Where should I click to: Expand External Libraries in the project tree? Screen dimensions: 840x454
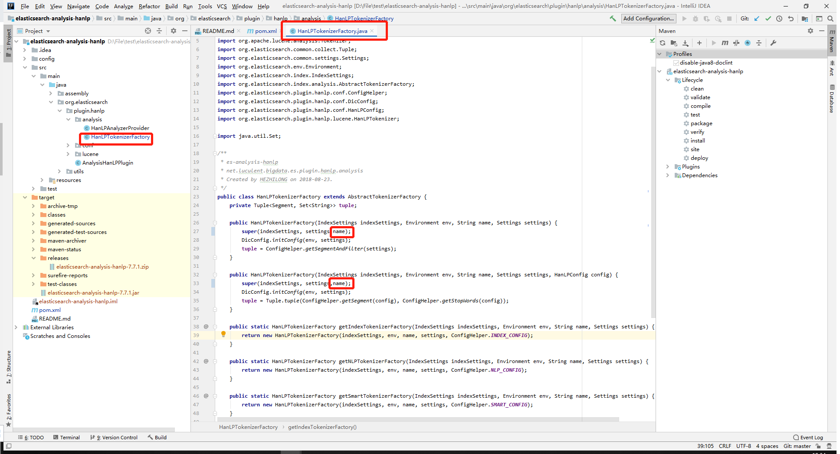click(16, 328)
